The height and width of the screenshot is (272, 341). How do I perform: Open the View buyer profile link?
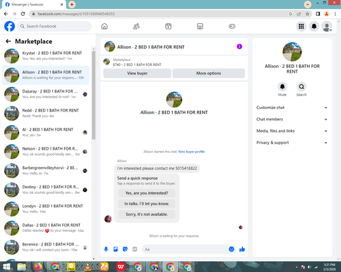pos(191,152)
